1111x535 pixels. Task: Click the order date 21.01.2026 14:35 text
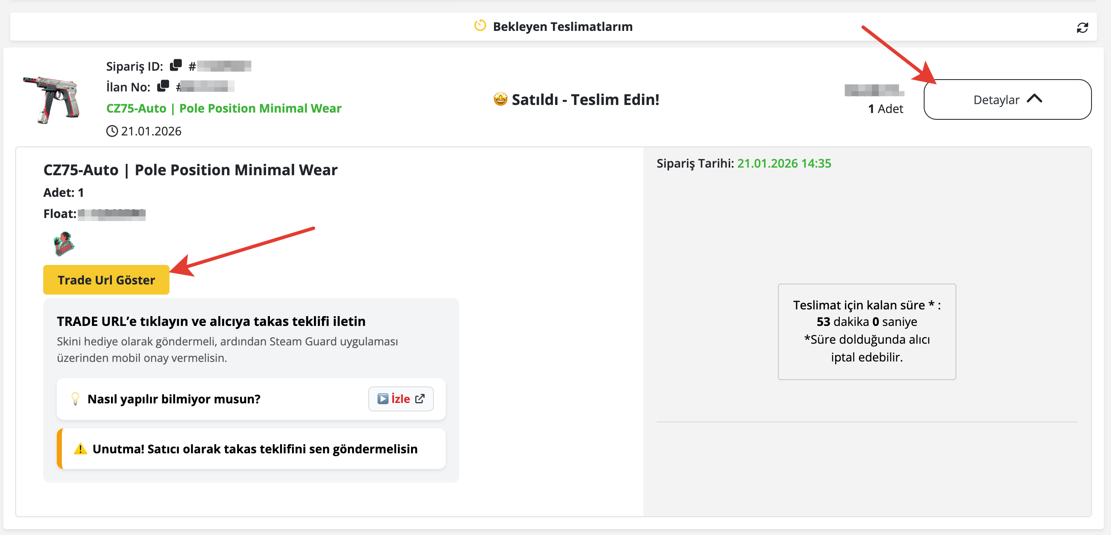[x=783, y=163]
